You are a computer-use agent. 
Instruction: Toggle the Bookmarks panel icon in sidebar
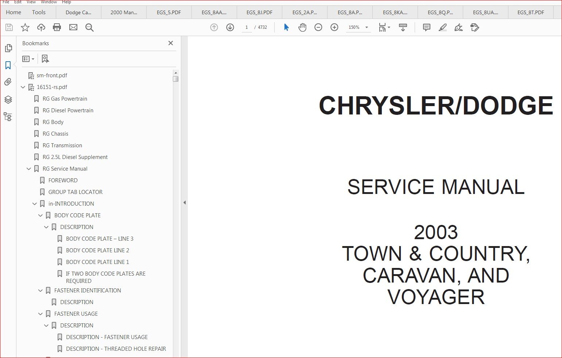point(8,65)
